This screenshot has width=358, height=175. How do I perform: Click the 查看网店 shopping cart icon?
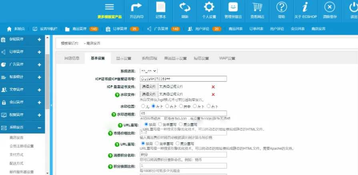point(257,7)
